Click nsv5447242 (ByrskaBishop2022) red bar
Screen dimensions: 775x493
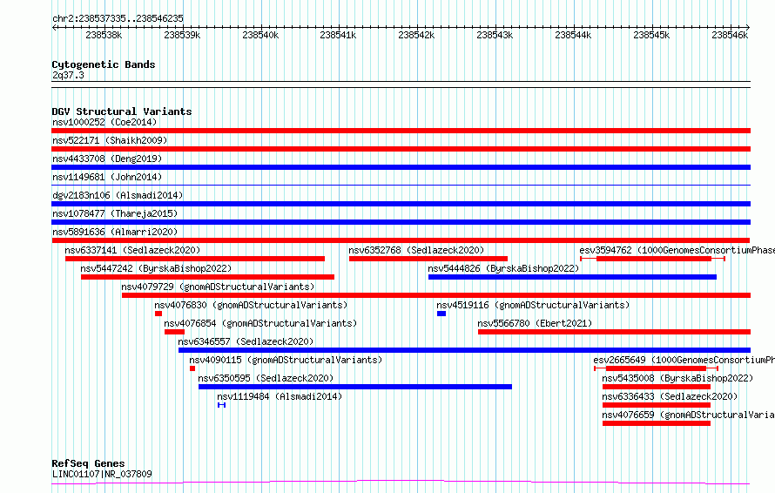click(x=207, y=277)
